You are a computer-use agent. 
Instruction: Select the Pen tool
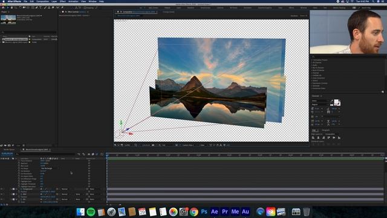click(36, 8)
